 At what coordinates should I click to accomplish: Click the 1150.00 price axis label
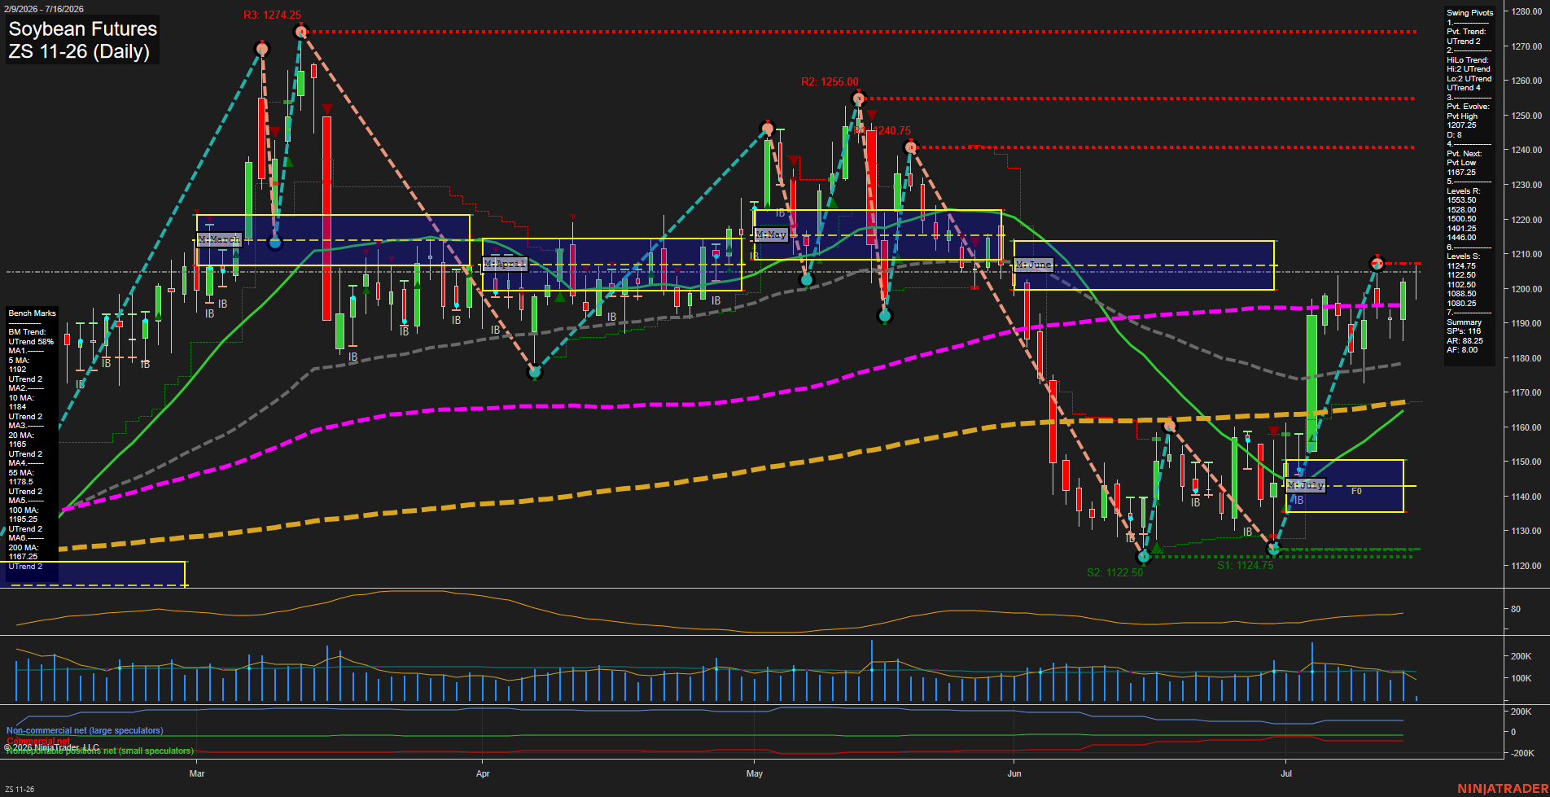pyautogui.click(x=1526, y=462)
